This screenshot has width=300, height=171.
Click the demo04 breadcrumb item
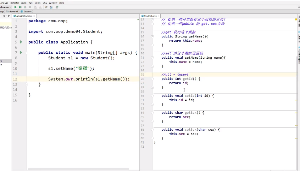click(x=12, y=12)
